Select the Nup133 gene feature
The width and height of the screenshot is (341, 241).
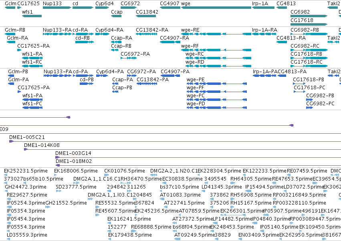point(57,8)
